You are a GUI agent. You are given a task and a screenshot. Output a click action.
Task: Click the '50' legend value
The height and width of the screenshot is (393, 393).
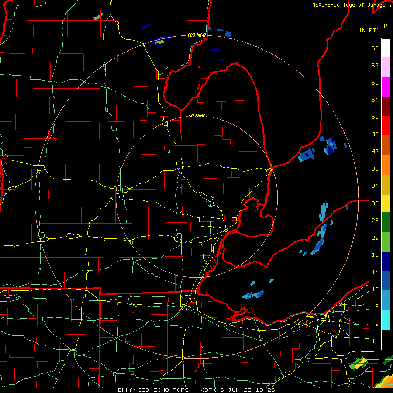click(375, 117)
